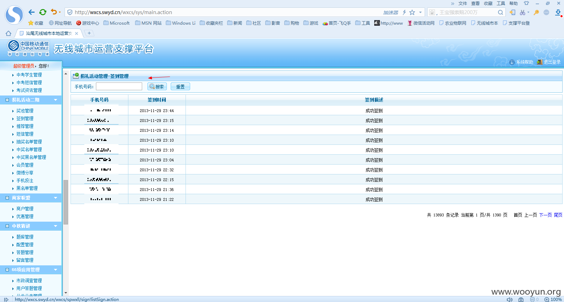Open new tab with plus button
Screen dimensions: 564x302
pyautogui.click(x=89, y=33)
